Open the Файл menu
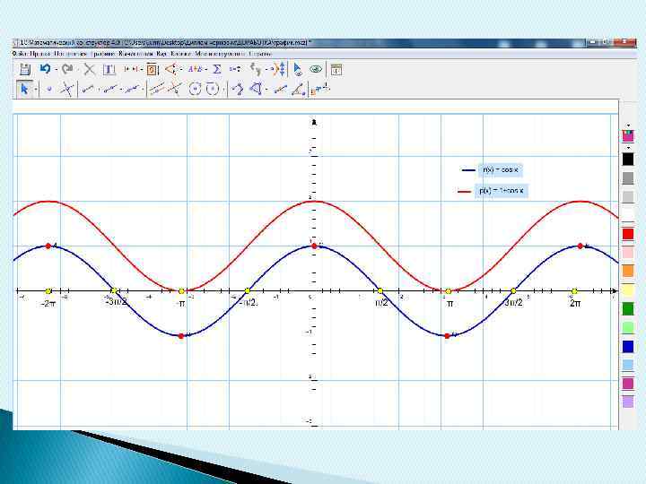The height and width of the screenshot is (484, 646). (20, 54)
